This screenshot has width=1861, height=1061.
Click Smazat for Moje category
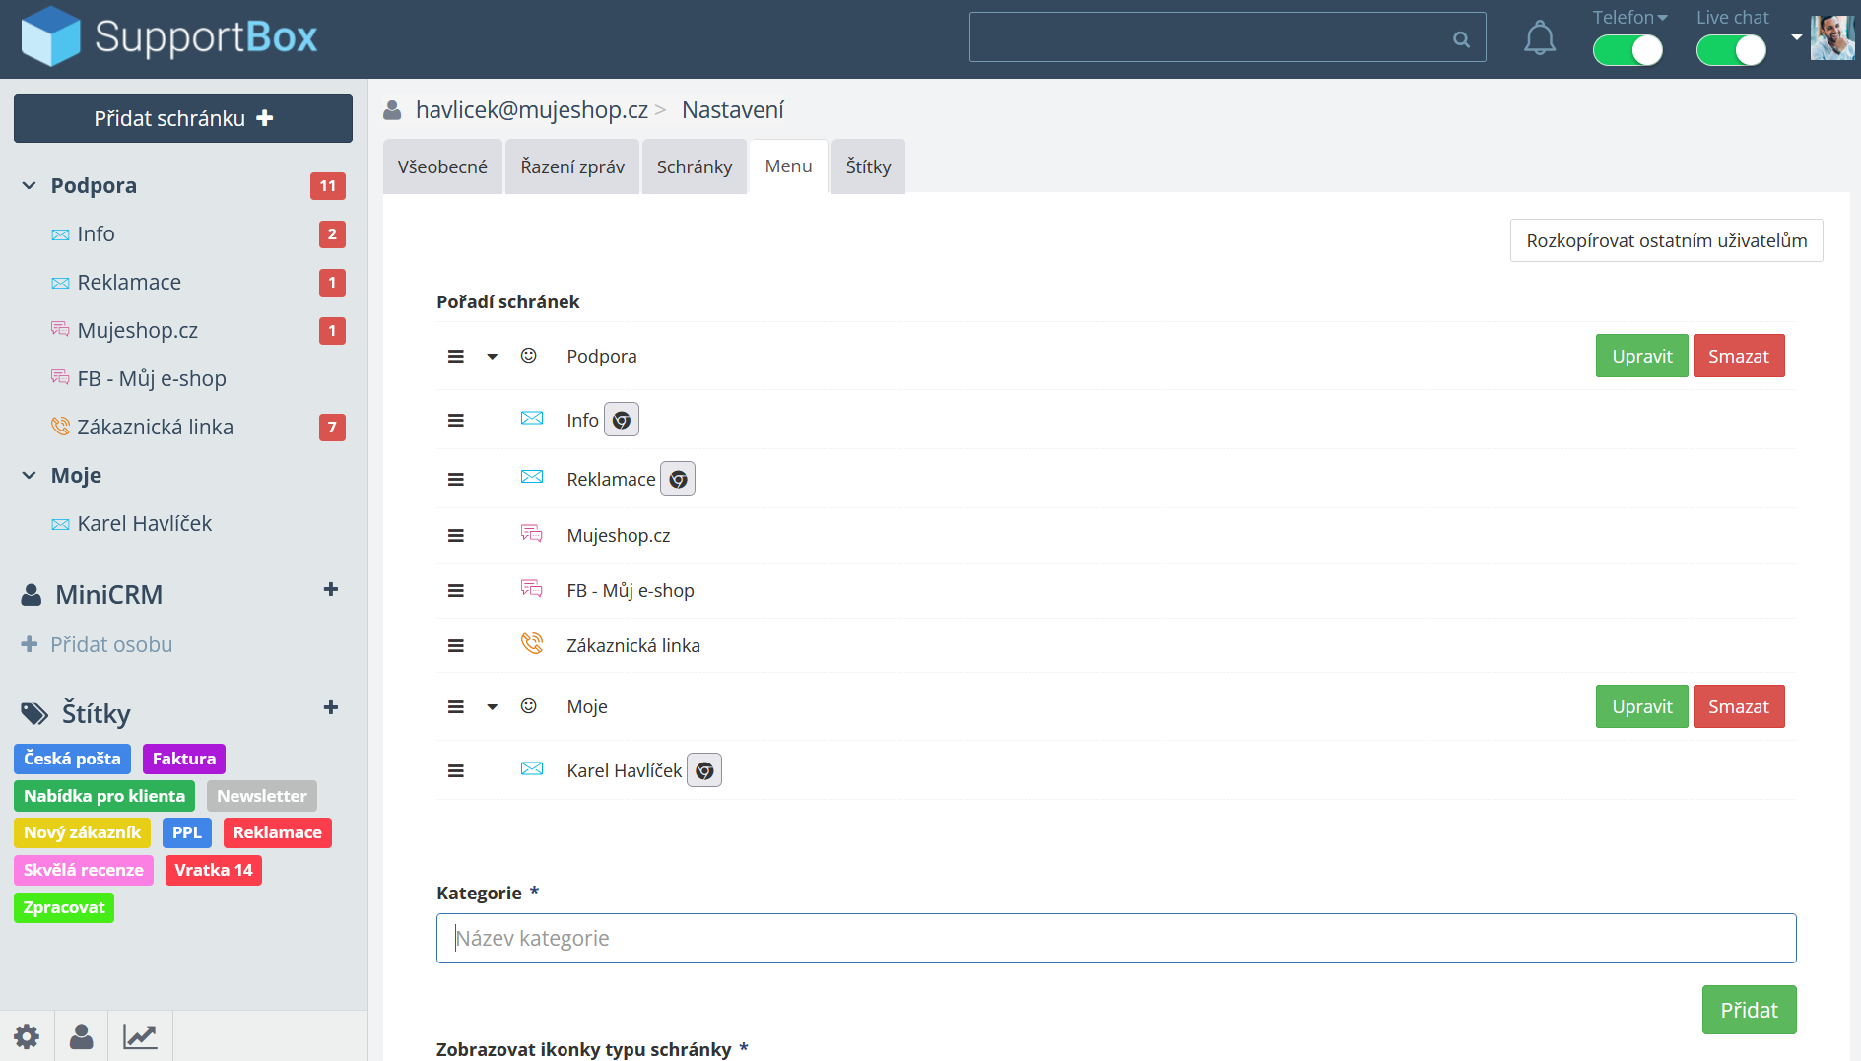[x=1739, y=706]
